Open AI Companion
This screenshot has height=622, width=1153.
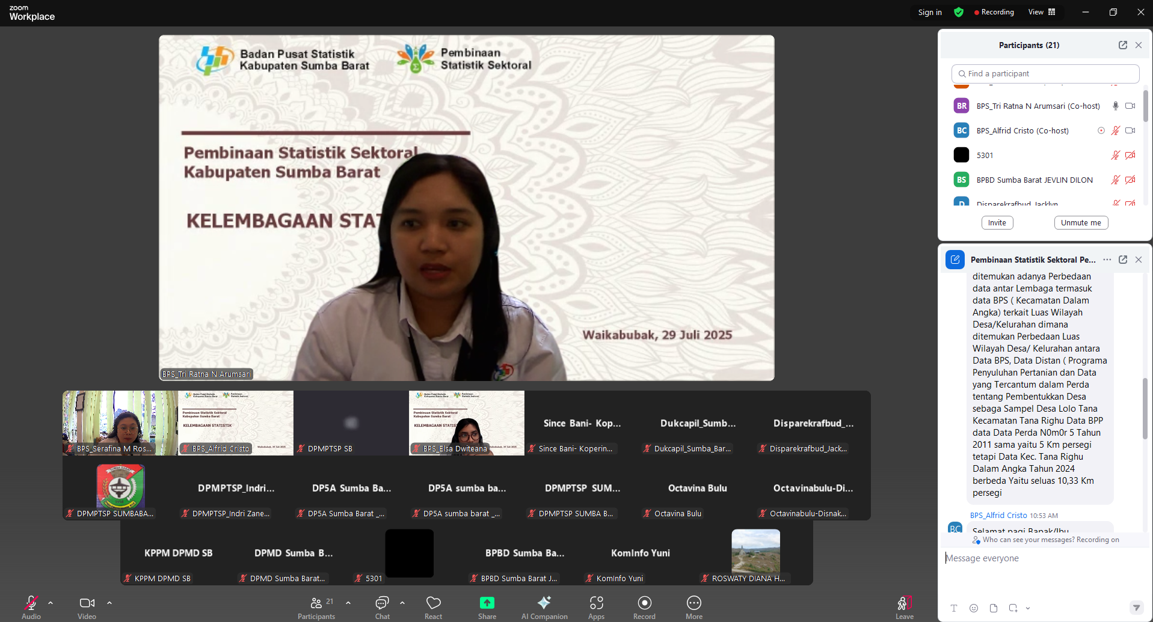544,603
